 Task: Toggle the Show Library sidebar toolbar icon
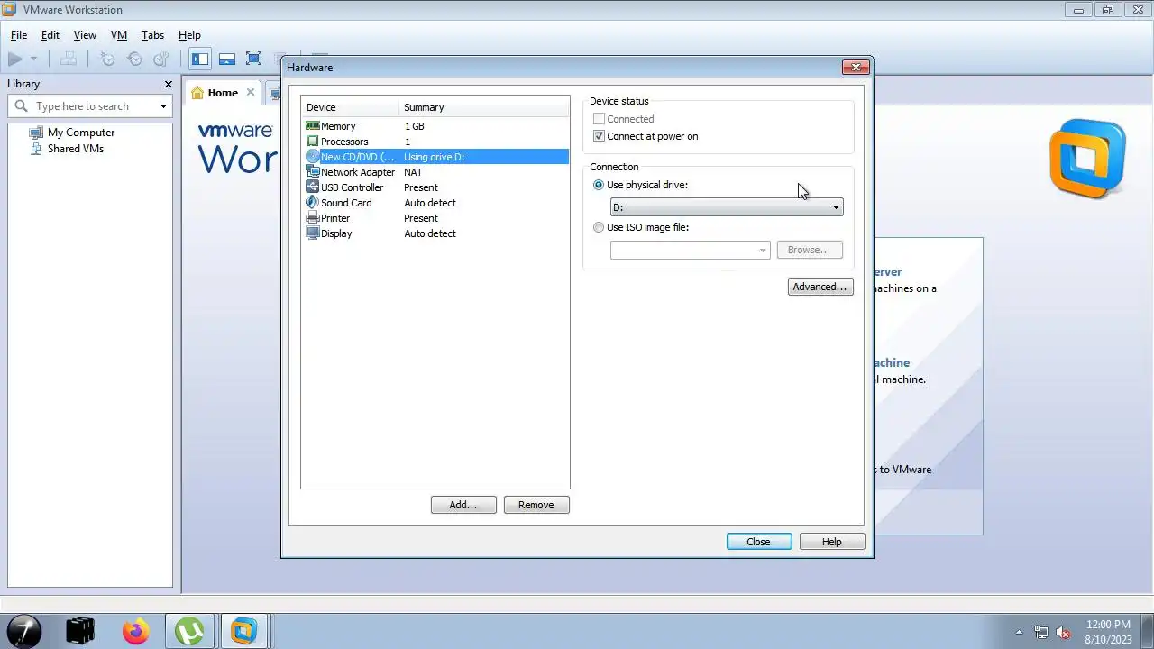point(200,59)
